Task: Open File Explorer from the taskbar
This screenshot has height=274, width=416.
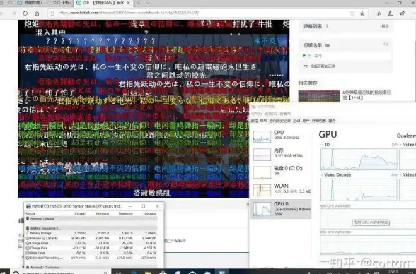Action: coord(148,272)
